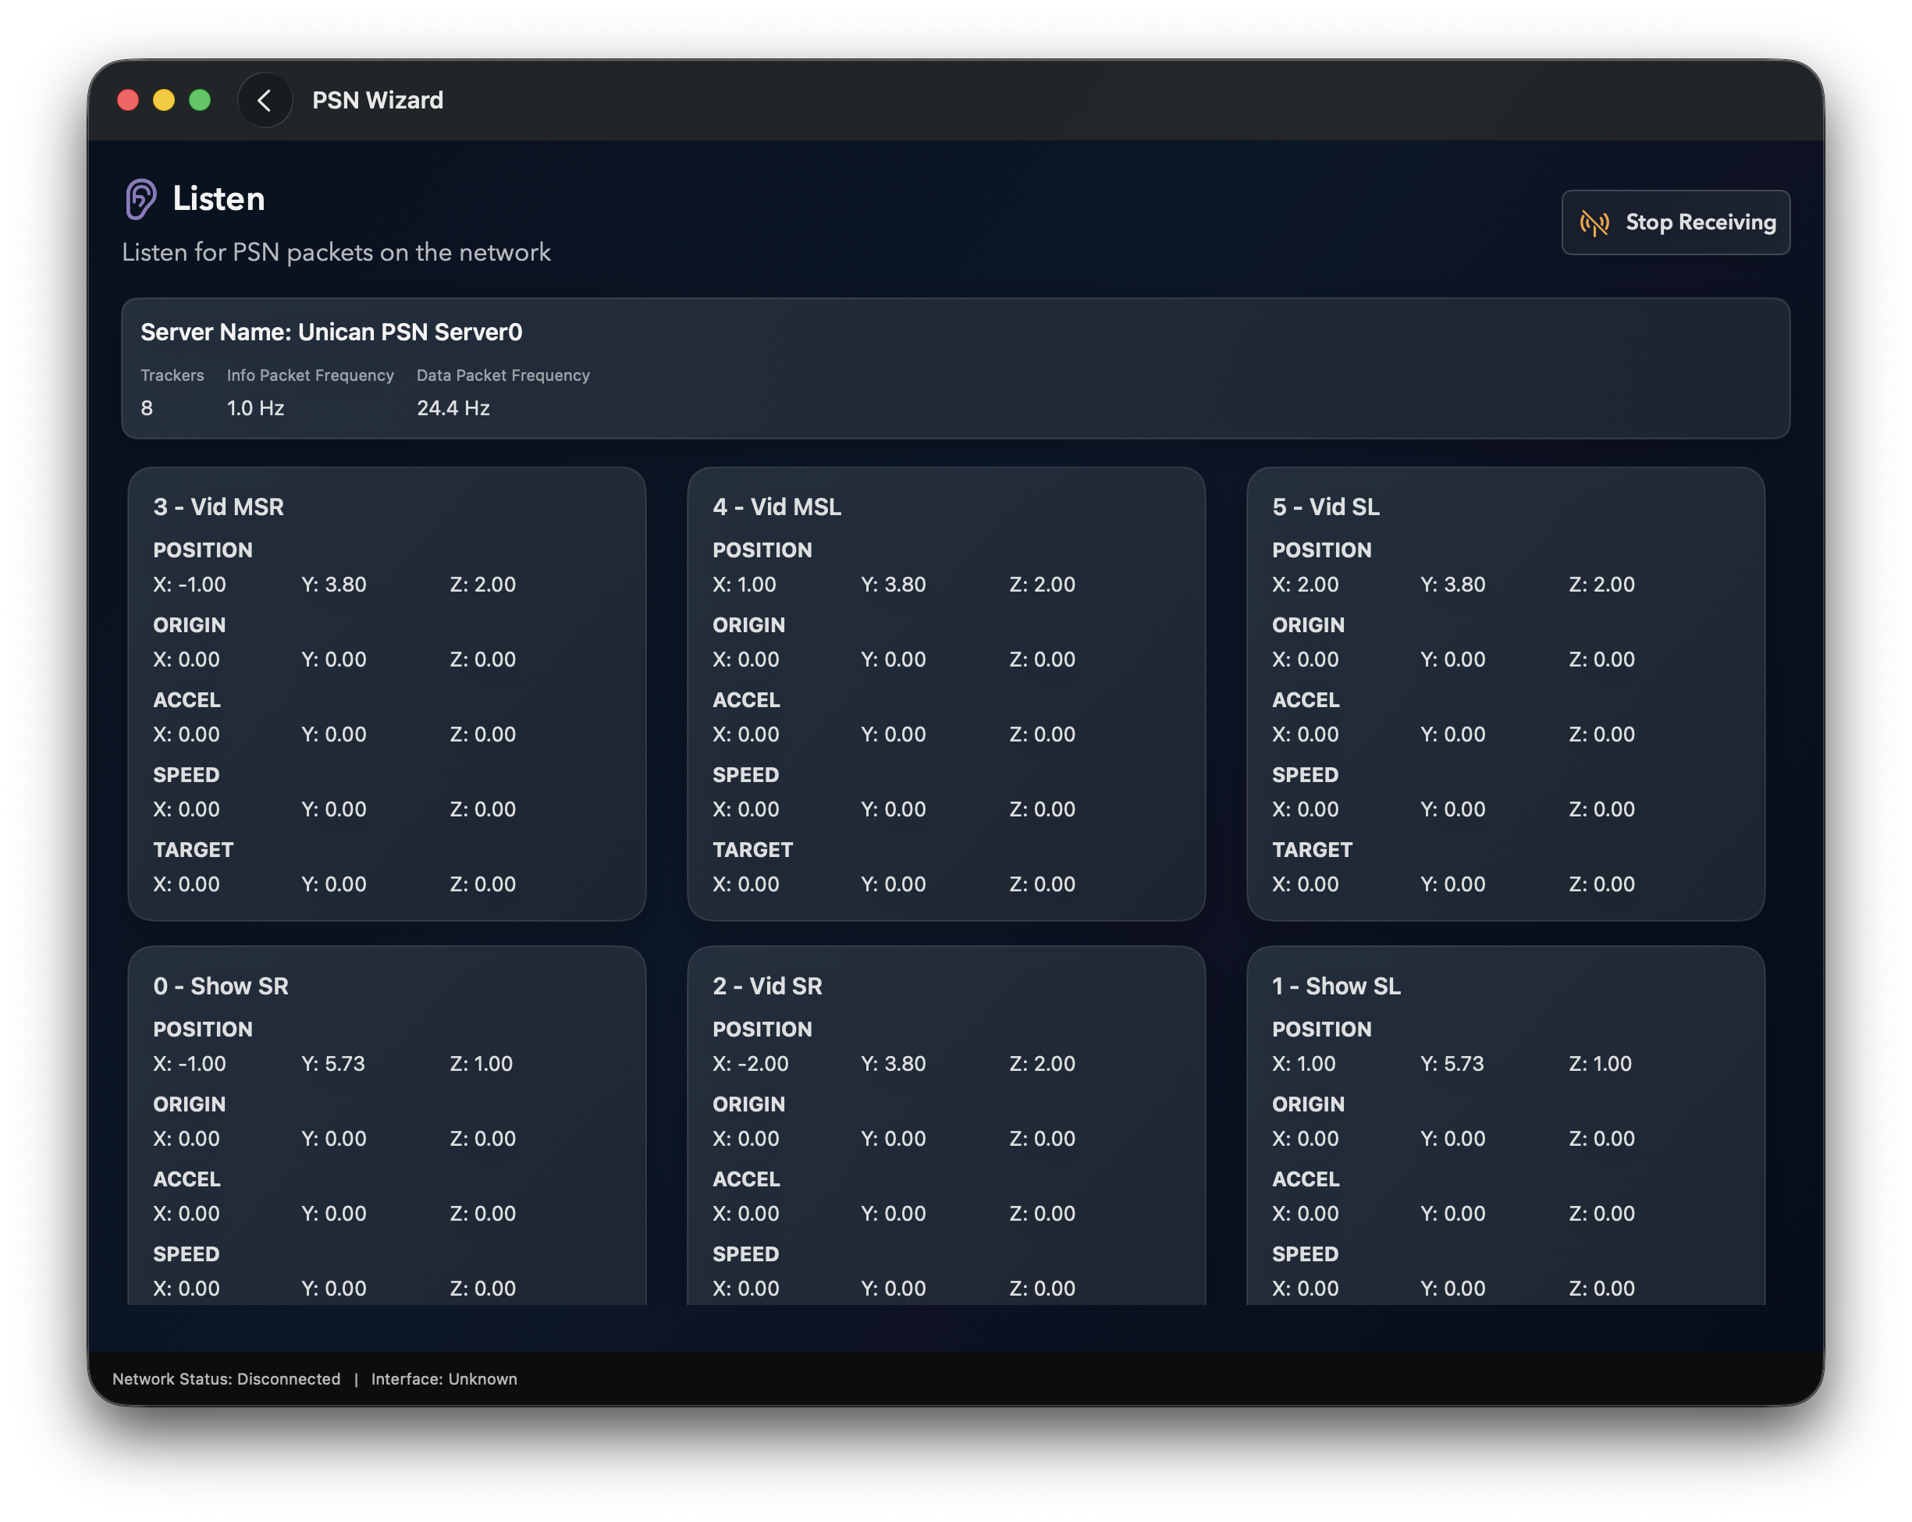Click the Data Packet Frequency label
The image size is (1912, 1522).
503,375
